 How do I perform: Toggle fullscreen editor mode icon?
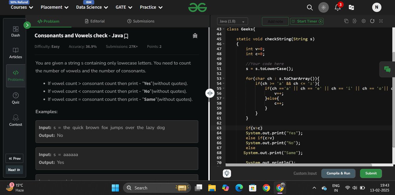[381, 21]
